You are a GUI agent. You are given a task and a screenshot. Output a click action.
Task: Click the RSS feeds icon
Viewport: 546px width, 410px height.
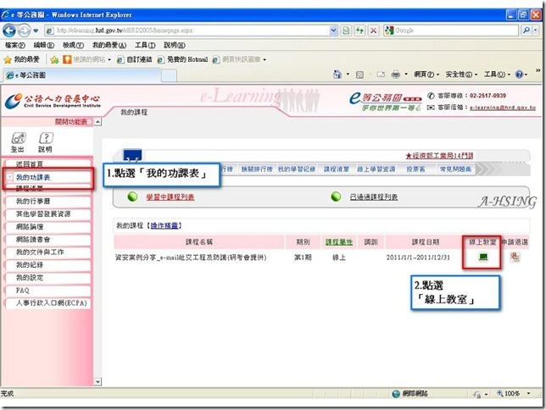[359, 75]
